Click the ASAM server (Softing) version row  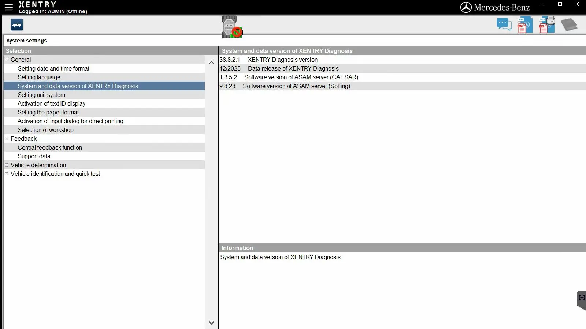(402, 86)
